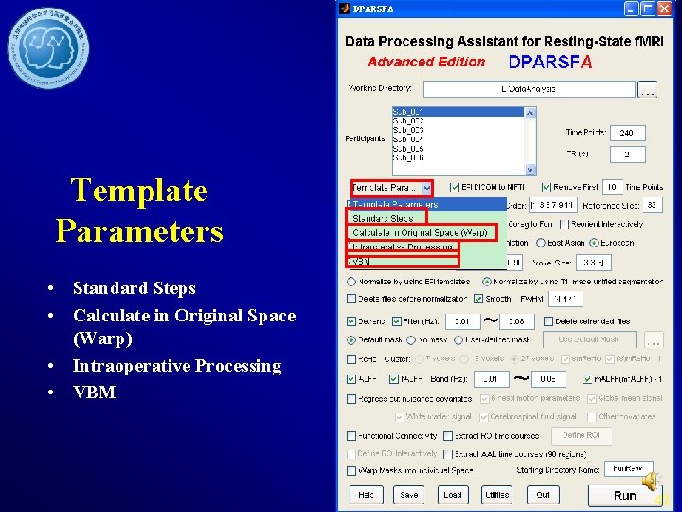The height and width of the screenshot is (512, 682).
Task: Open the Template Parameters dropdown arrow
Action: pyautogui.click(x=426, y=188)
